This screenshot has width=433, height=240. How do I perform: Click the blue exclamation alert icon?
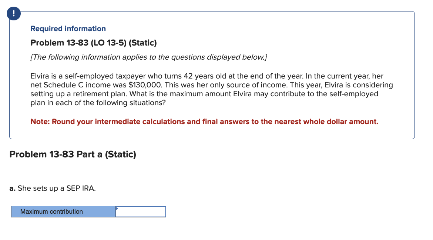point(13,13)
